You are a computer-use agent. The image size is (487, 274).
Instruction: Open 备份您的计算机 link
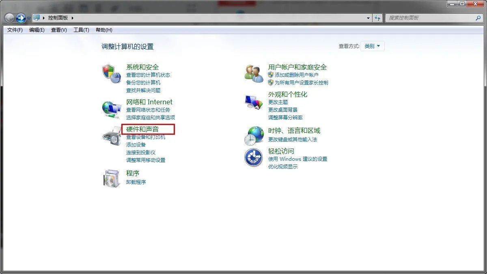click(144, 82)
